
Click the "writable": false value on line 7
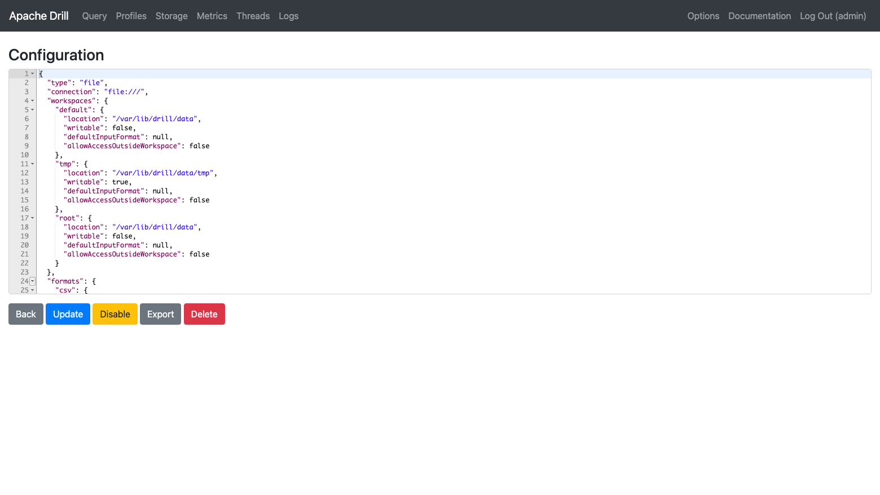122,128
